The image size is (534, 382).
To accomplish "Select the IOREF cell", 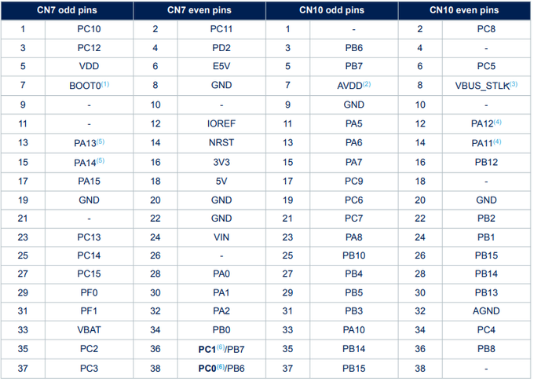I will coord(221,123).
